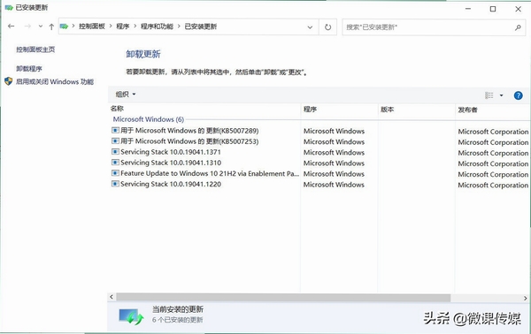Open 程序 breadcrumb
The width and height of the screenshot is (531, 334).
coord(123,27)
